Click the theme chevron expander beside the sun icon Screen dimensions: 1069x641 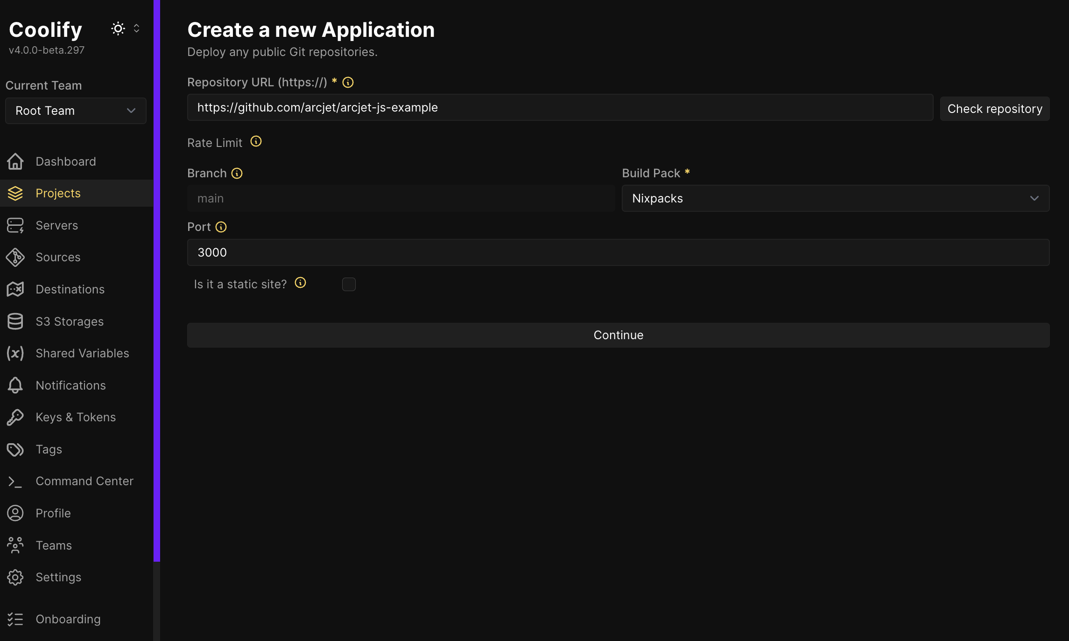click(136, 29)
